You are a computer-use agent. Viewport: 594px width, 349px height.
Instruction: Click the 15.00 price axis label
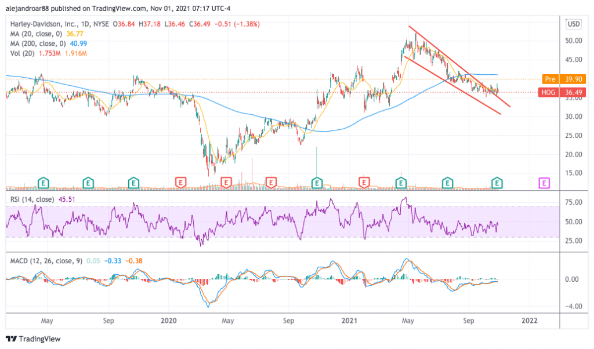click(574, 173)
